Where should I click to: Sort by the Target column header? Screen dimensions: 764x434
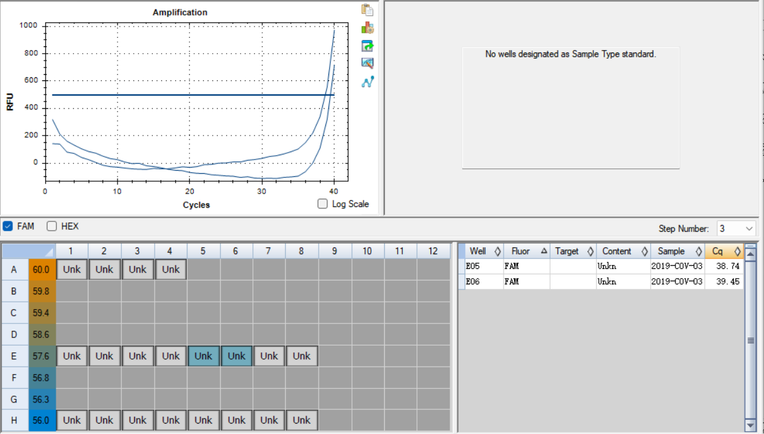(x=573, y=251)
